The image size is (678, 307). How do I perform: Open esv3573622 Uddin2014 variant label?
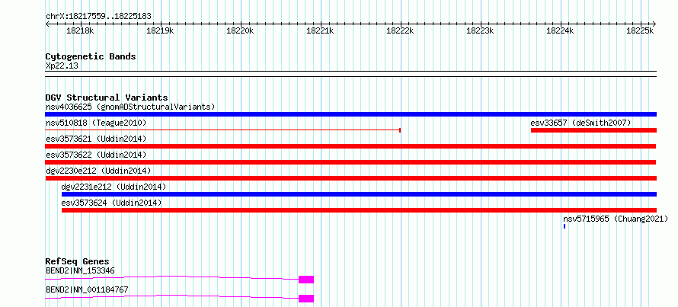point(96,155)
